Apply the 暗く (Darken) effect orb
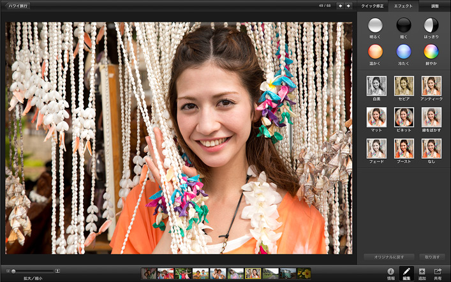 click(x=404, y=25)
